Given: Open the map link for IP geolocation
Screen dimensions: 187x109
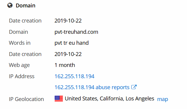Looking at the screenshot, I should (x=163, y=99).
